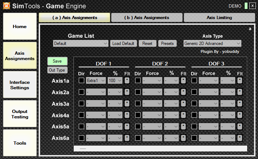The image size is (258, 159).
Task: Click the Save button
Action: click(x=57, y=61)
